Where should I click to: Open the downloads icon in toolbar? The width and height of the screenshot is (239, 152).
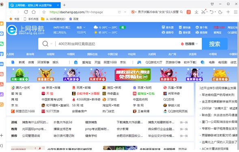tap(196, 12)
